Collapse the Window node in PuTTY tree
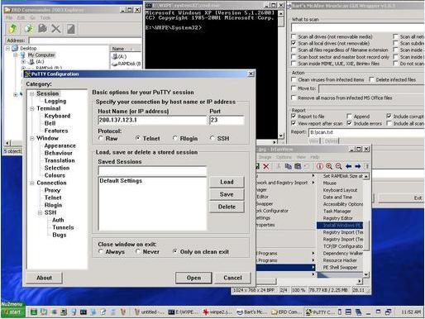The height and width of the screenshot is (319, 425). [x=32, y=138]
